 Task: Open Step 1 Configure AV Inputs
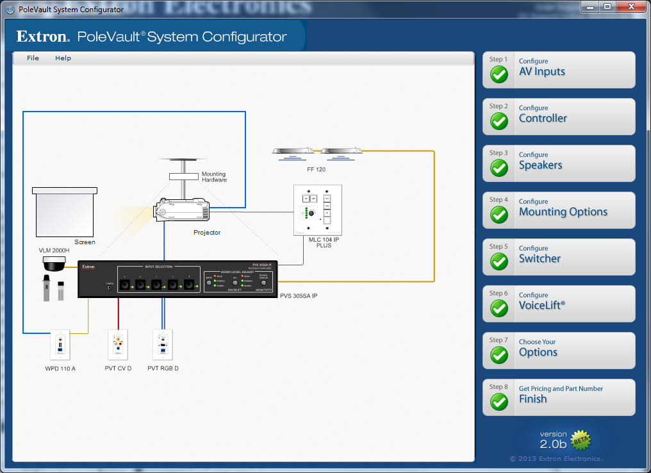559,70
